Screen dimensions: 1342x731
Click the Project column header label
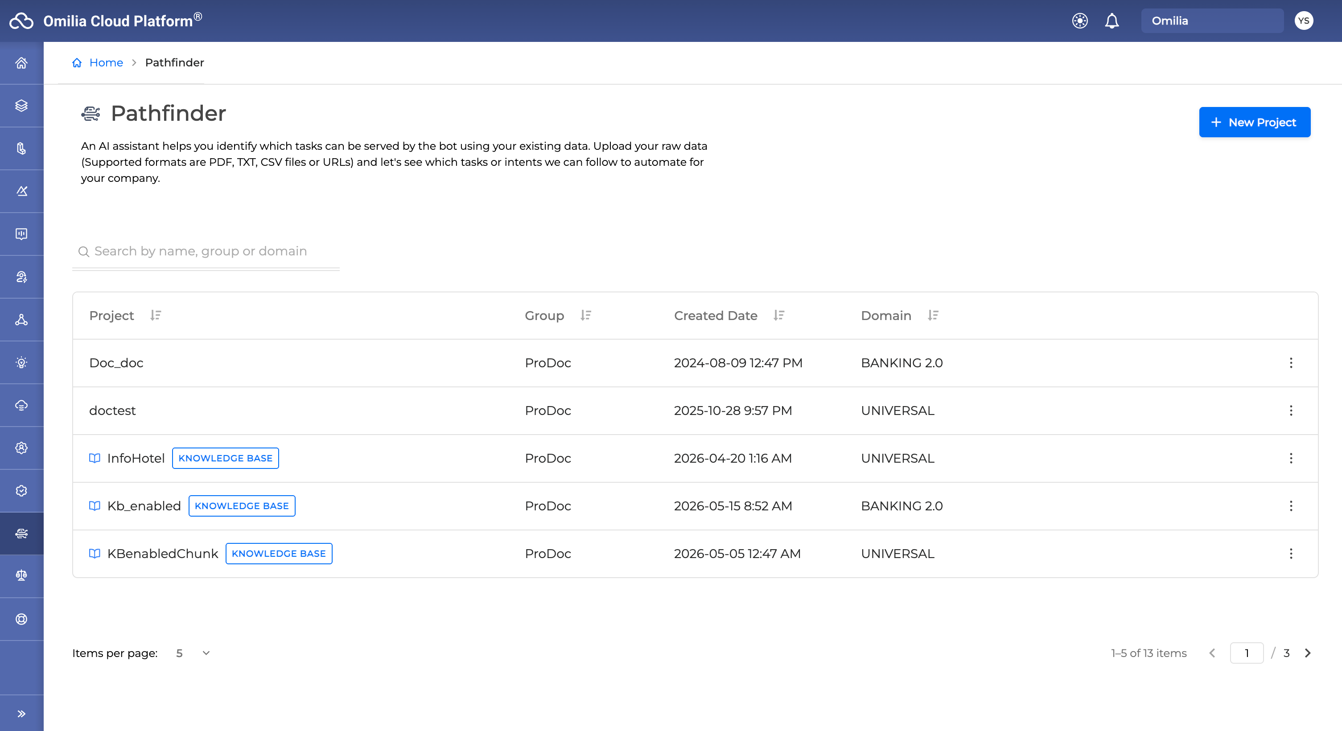coord(111,316)
